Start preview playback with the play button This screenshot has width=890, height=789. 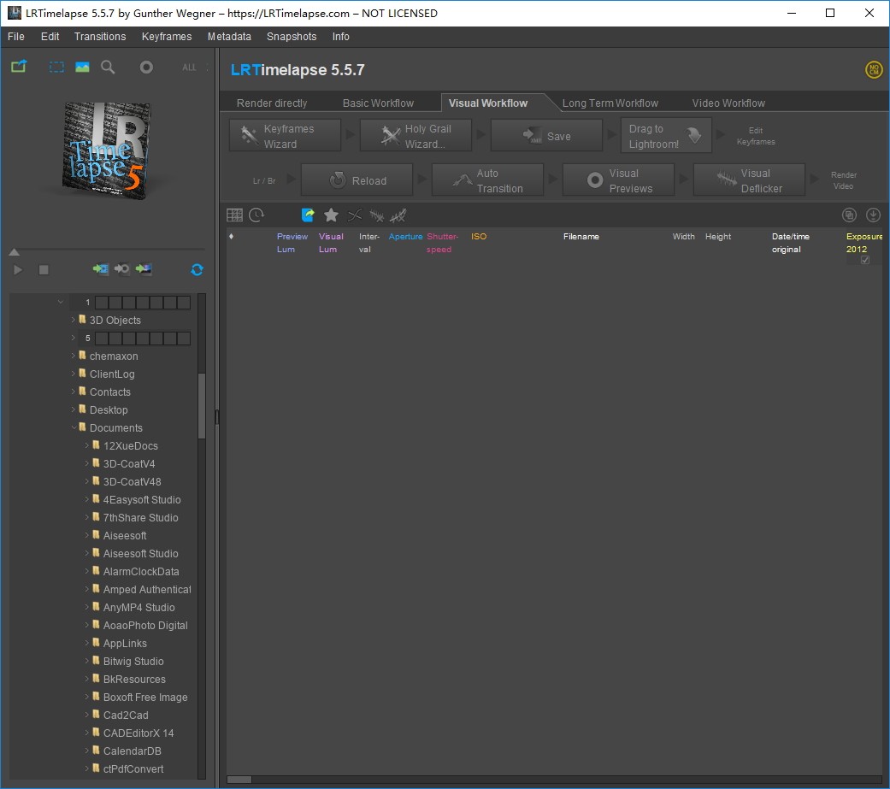(x=18, y=269)
